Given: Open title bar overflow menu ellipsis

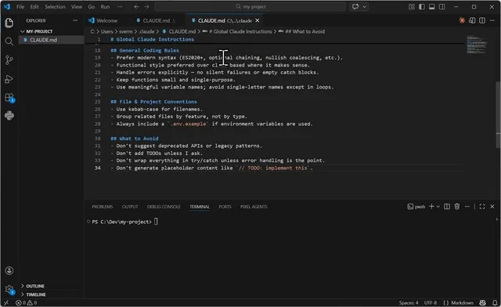Looking at the screenshot, I should pyautogui.click(x=120, y=7).
